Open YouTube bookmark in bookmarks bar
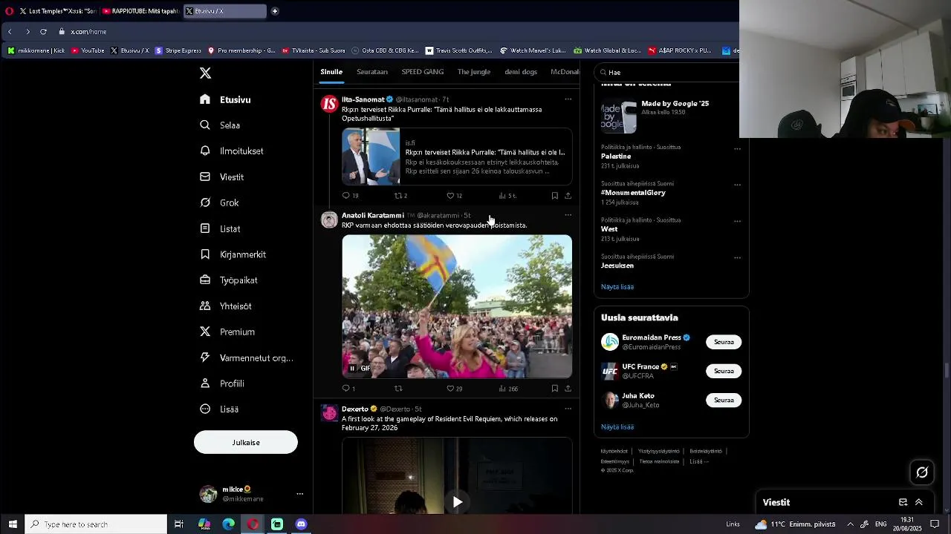Screen dimensions: 951x534 point(88,50)
